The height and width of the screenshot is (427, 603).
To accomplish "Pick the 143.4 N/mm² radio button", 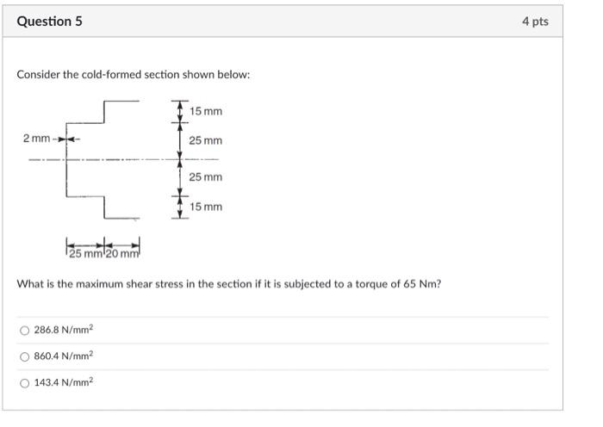I will tap(25, 383).
